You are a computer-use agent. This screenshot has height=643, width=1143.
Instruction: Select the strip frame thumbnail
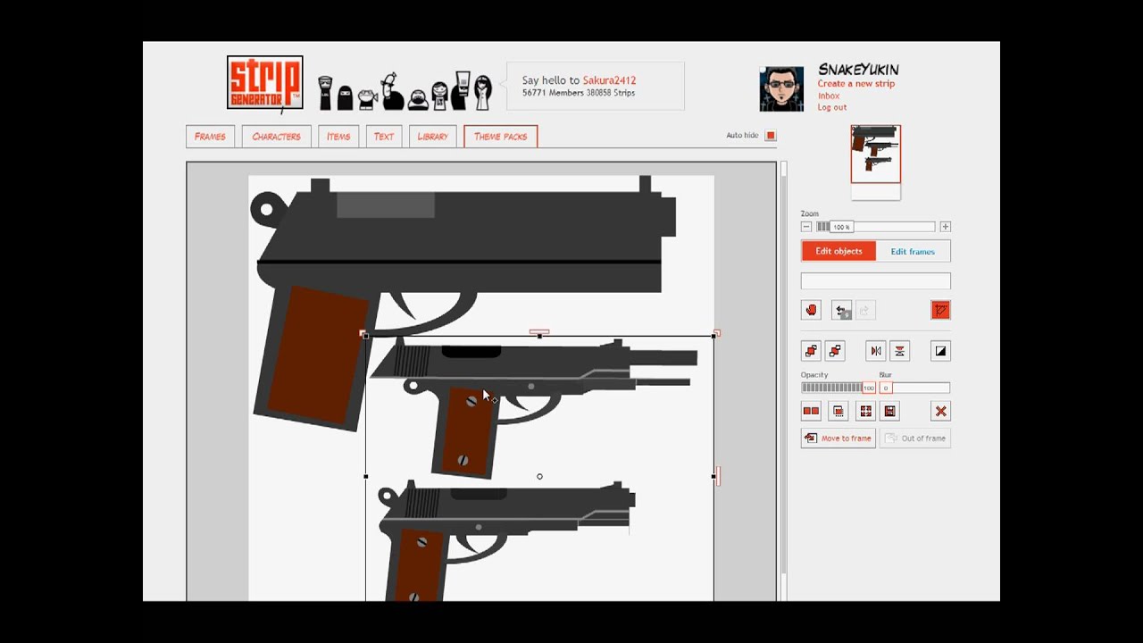coord(876,154)
